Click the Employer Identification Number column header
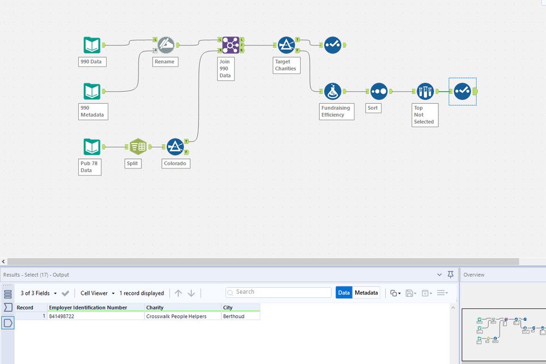Screen dimensions: 546x364 tap(96, 308)
